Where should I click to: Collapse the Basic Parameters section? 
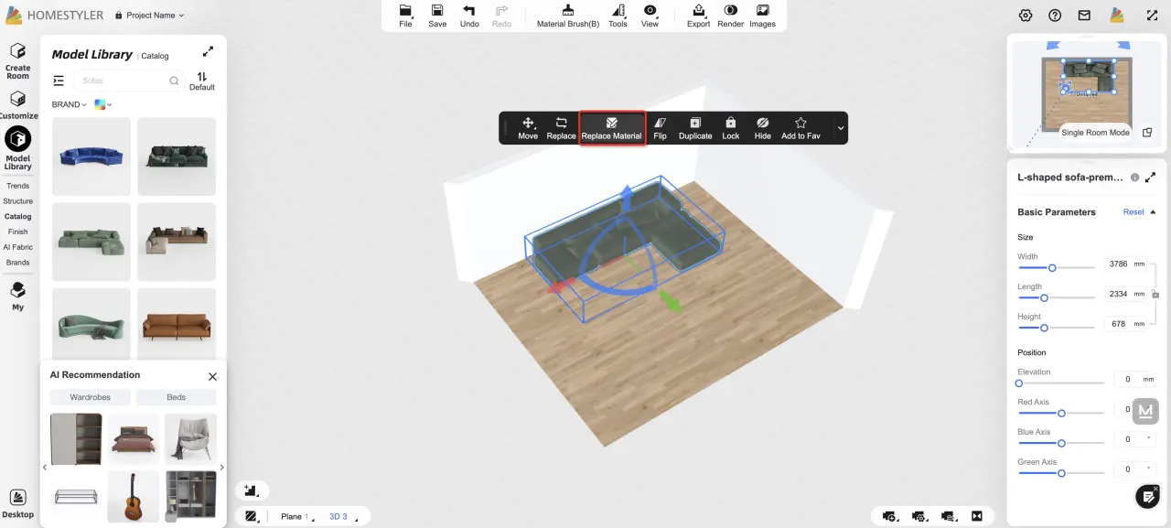1153,211
